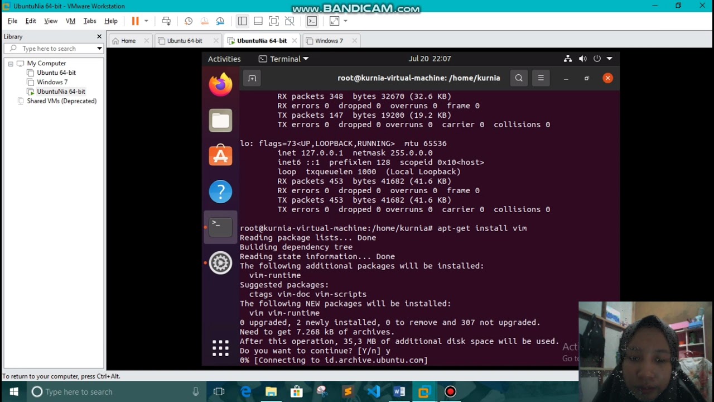
Task: Pause the virtual machine
Action: tap(135, 21)
